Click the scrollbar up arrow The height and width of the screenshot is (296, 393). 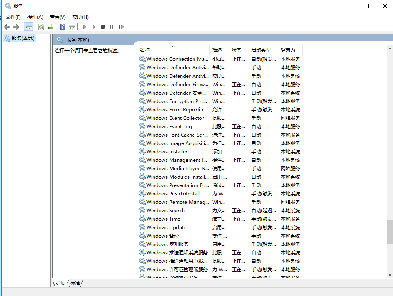coord(390,49)
